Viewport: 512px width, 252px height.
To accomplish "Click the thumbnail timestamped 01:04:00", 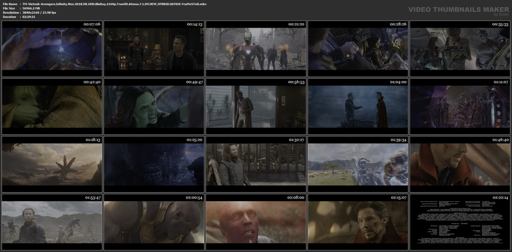I will [358, 106].
